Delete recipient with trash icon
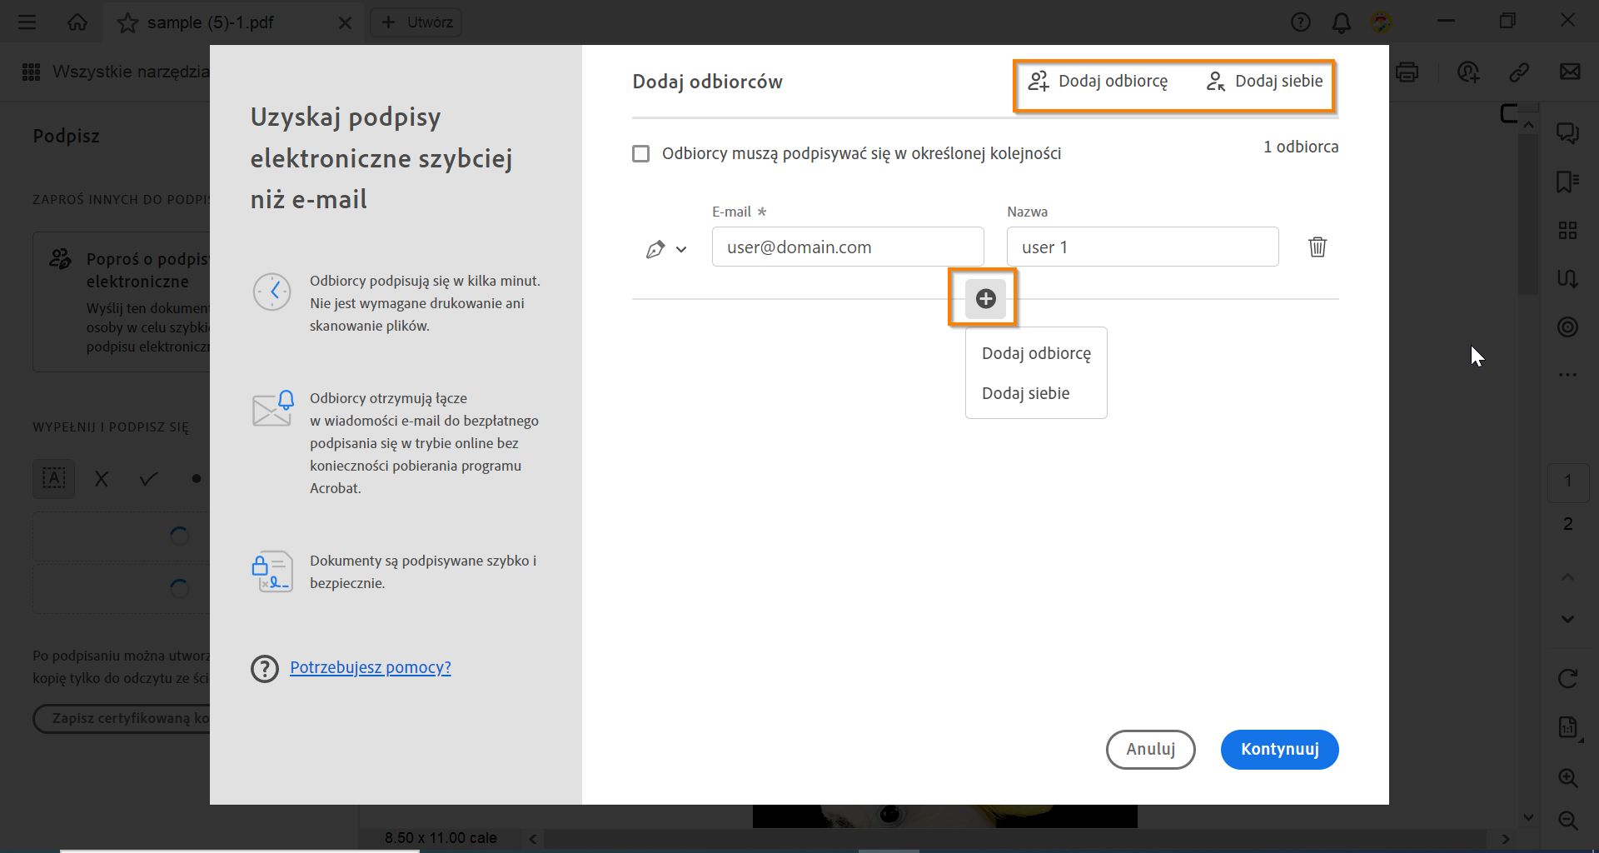Viewport: 1599px width, 853px height. click(x=1318, y=247)
